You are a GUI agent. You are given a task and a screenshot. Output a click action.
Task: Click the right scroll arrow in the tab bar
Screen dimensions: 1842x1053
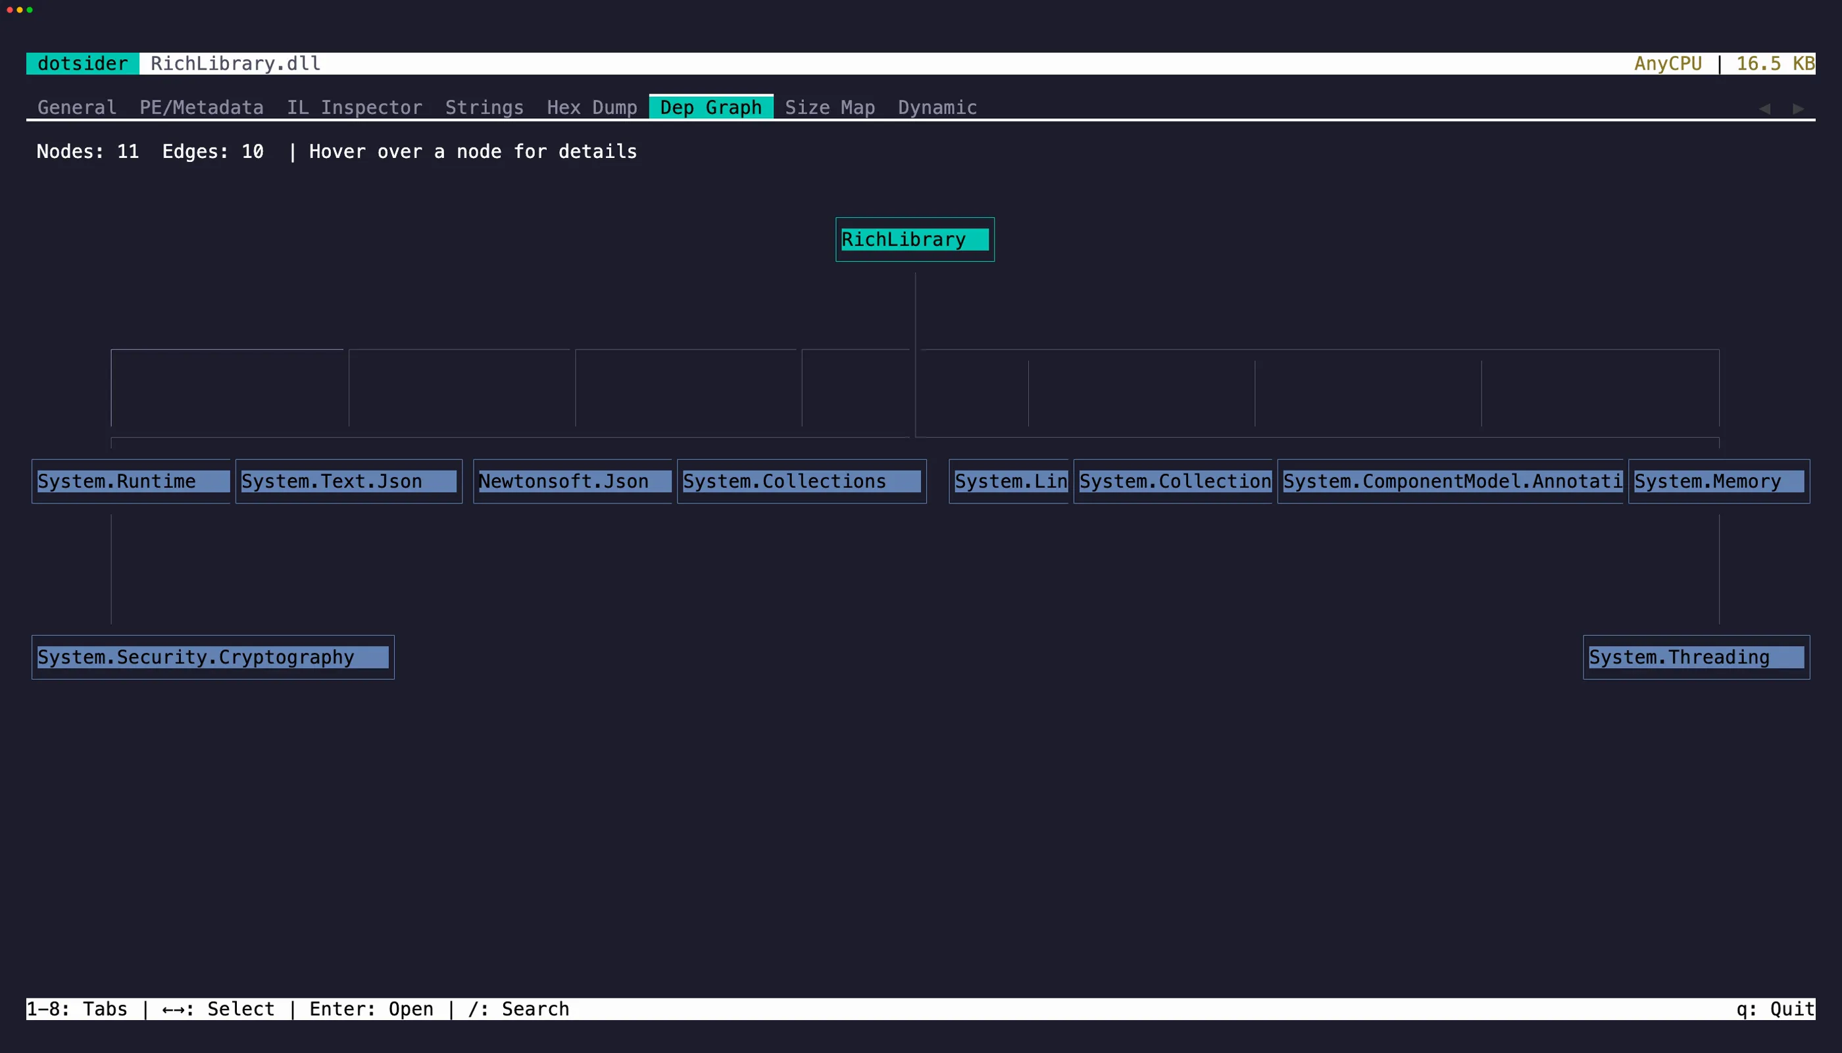click(x=1799, y=107)
